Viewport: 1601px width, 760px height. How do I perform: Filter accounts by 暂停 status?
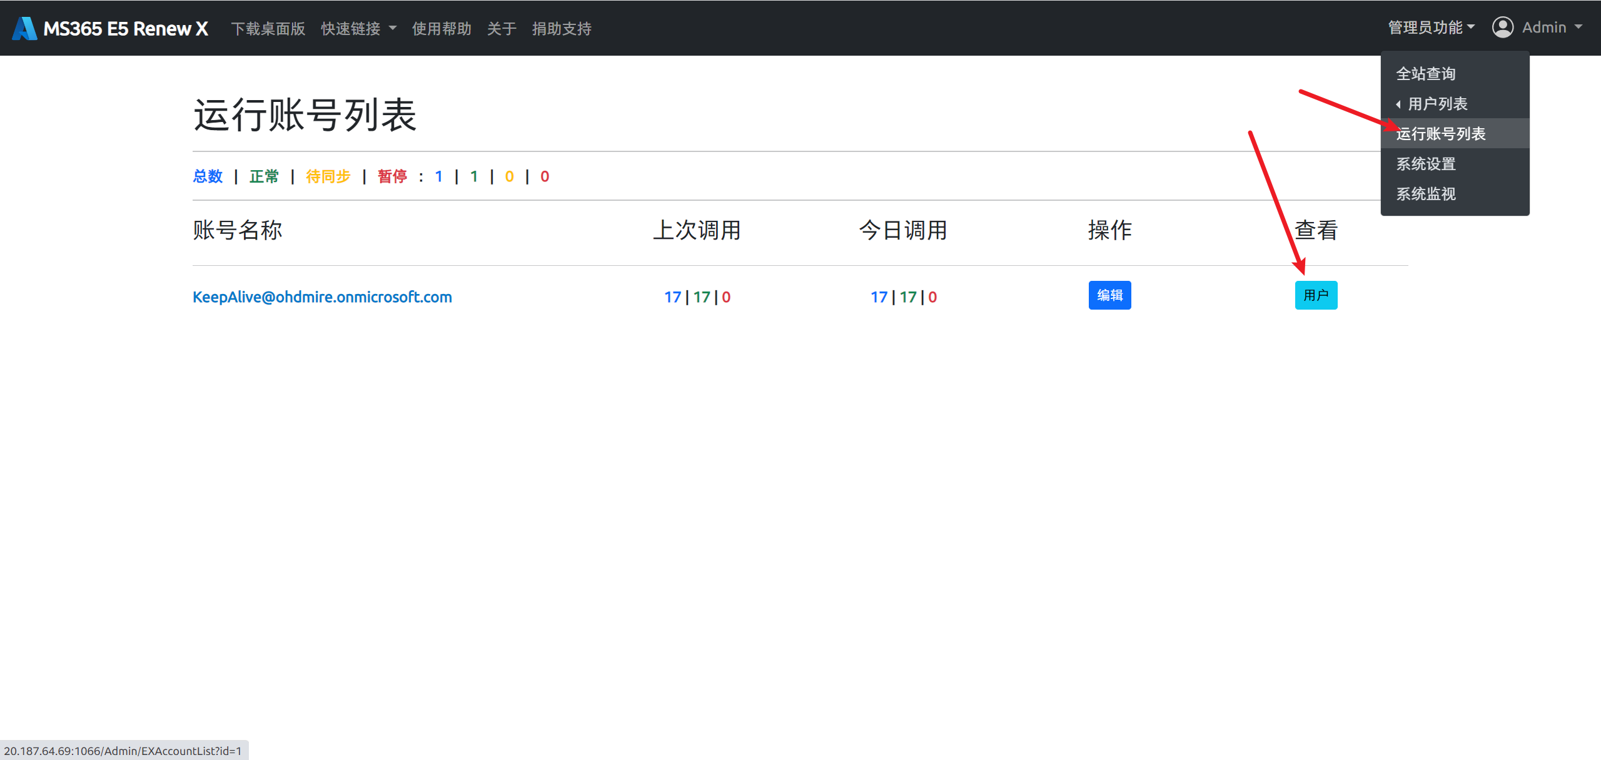point(392,176)
